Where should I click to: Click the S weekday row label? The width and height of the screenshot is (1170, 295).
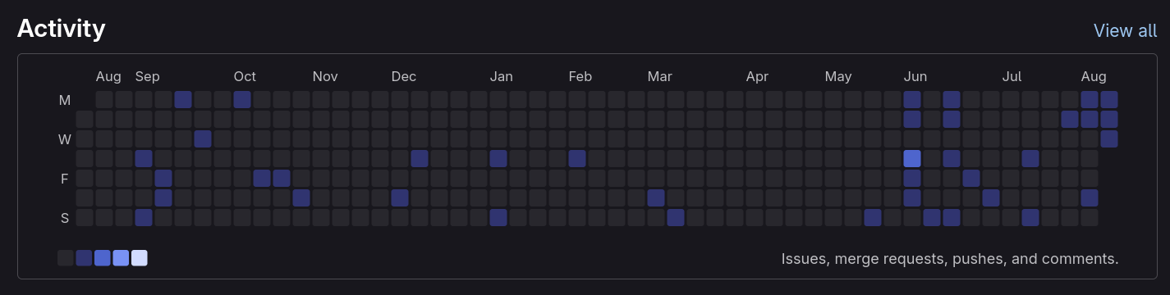tap(64, 218)
